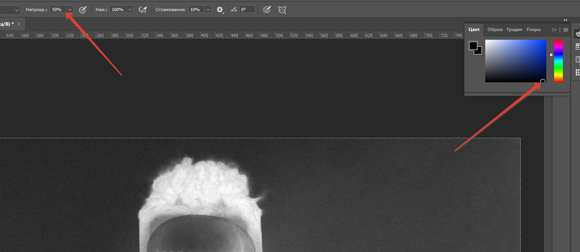Show more panel tabs via >> chevron
580x252 pixels.
coord(554,30)
